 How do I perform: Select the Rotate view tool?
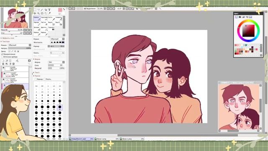point(42,13)
